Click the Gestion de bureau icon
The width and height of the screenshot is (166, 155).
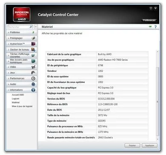33,50
